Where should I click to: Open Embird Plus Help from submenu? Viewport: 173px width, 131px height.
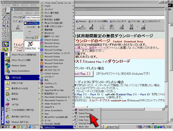tap(86, 110)
